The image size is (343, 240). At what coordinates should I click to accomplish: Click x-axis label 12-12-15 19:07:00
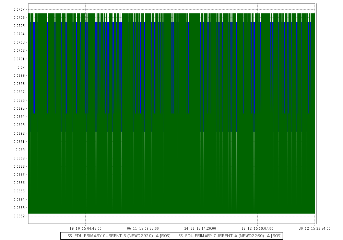(x=258, y=228)
